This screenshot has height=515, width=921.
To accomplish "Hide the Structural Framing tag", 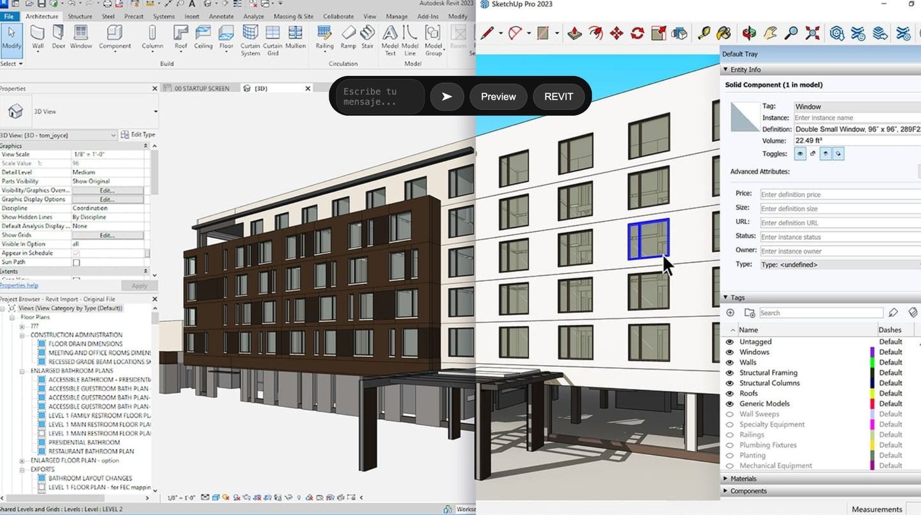I will pos(730,373).
